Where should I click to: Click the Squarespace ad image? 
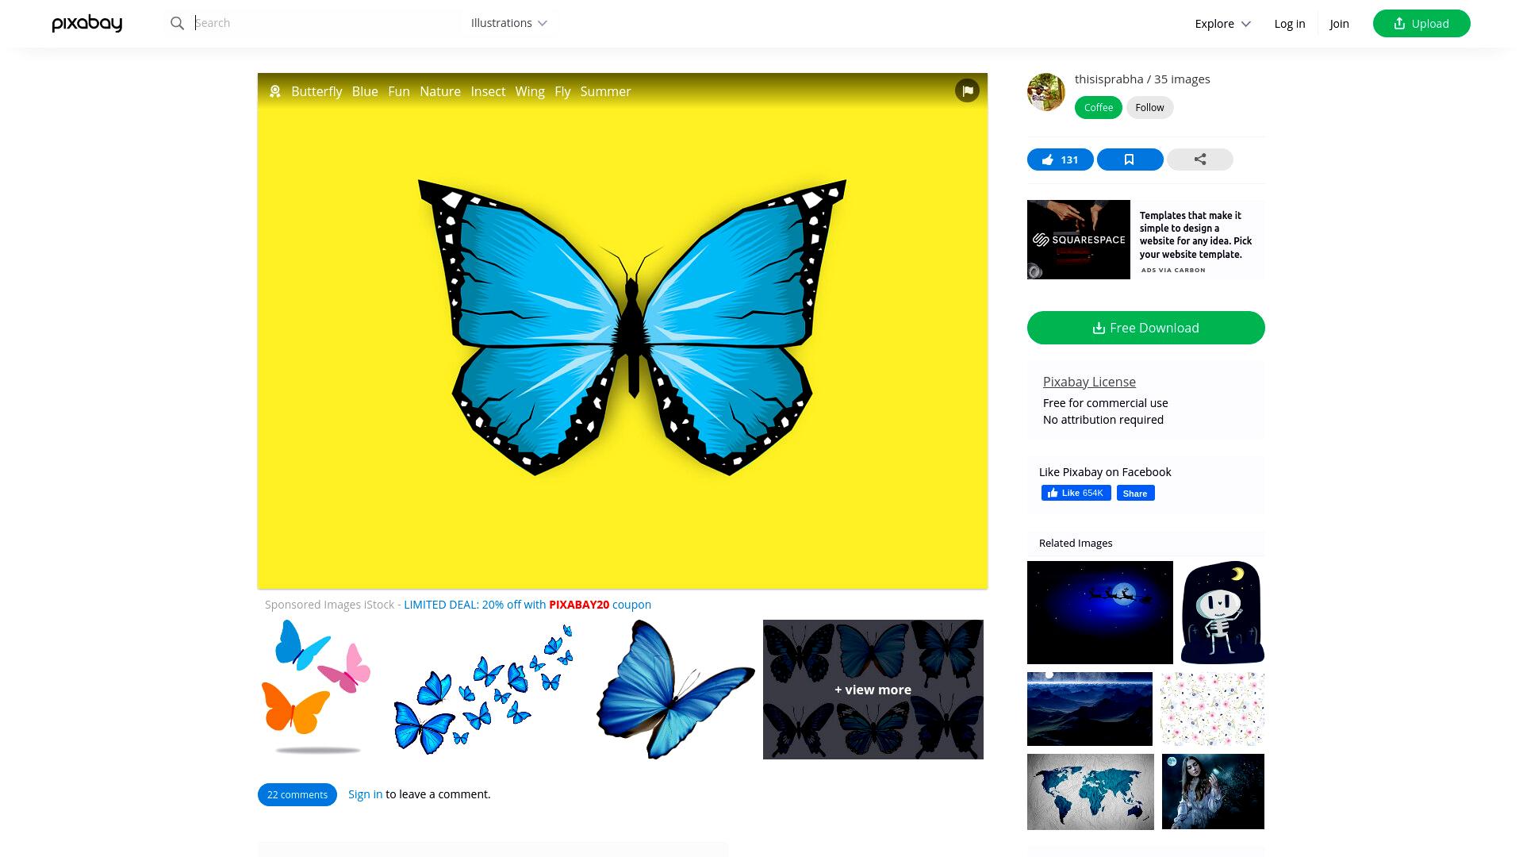coord(1079,240)
